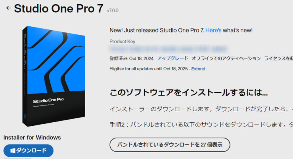Download the Windows installer with ダウンロード
This screenshot has height=159, width=293.
click(x=28, y=151)
